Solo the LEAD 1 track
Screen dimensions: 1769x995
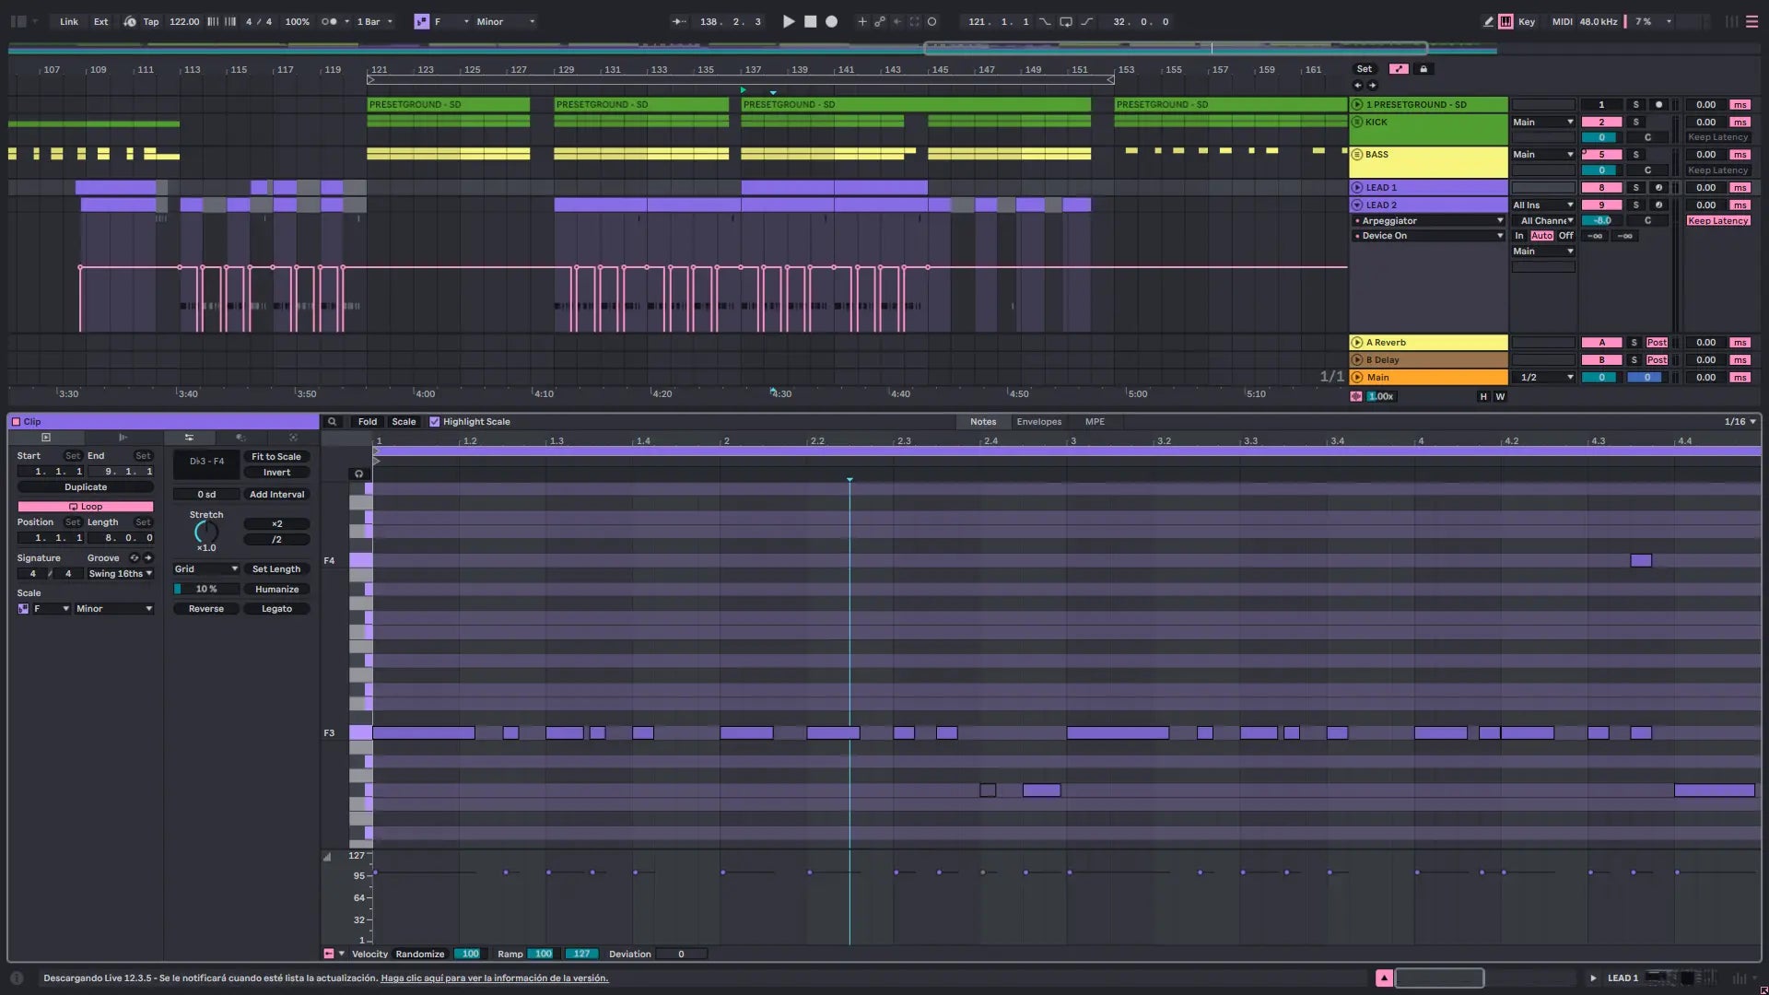(1635, 188)
